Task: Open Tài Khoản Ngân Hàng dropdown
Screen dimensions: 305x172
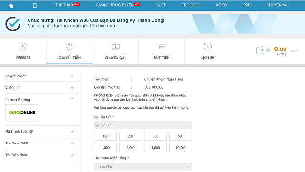Action: tap(143, 167)
